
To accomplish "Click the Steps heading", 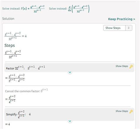I will click(9, 45).
